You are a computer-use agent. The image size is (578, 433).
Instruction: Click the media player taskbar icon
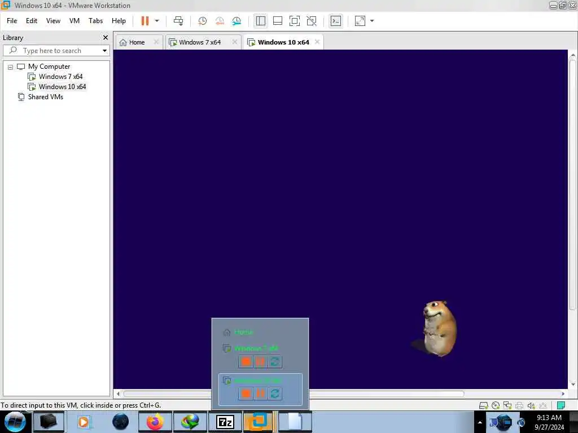coord(84,422)
